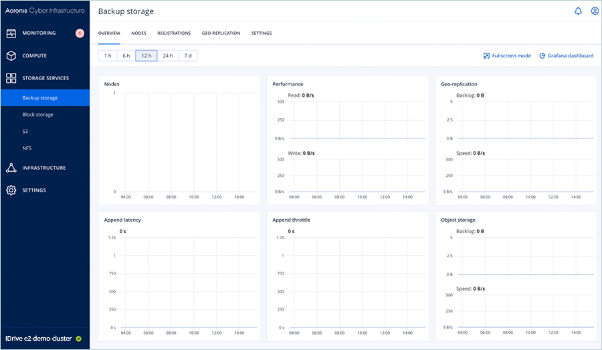Click the Infrastructure nodes icon
602x350 pixels.
click(11, 168)
